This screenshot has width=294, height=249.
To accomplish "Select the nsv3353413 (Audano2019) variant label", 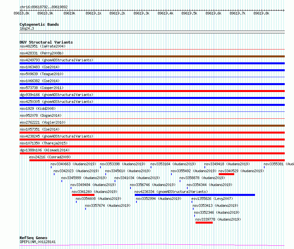I will (x=215, y=205).
